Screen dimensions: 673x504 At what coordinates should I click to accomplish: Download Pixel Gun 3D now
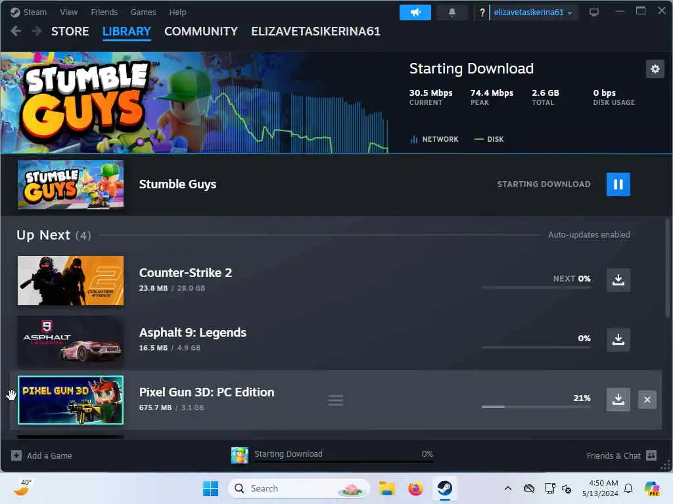point(618,400)
